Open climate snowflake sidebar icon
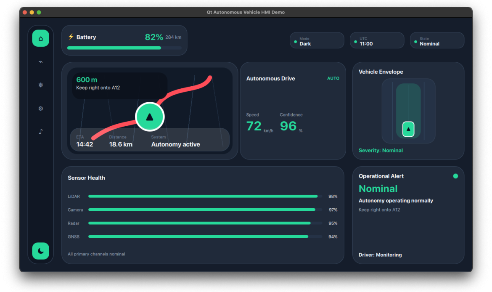This screenshot has width=492, height=292. (x=40, y=85)
